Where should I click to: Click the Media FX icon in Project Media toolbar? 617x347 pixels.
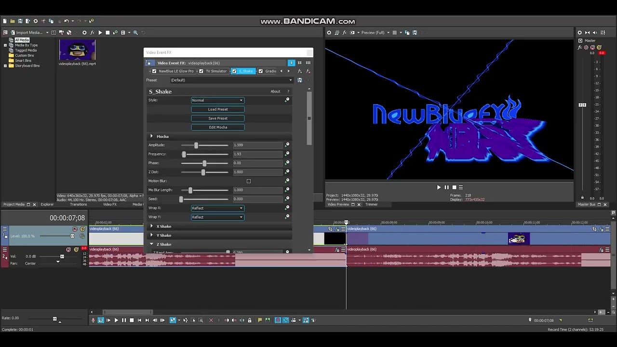pyautogui.click(x=92, y=33)
